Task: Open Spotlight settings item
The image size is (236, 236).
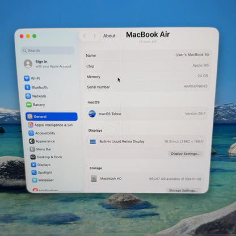Action: pos(42,172)
